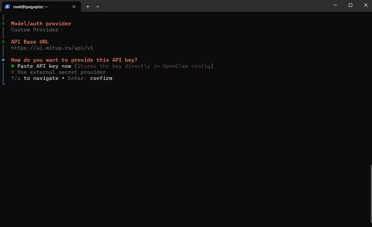Maximize the terminal window
This screenshot has width=372, height=227.
tap(350, 5)
